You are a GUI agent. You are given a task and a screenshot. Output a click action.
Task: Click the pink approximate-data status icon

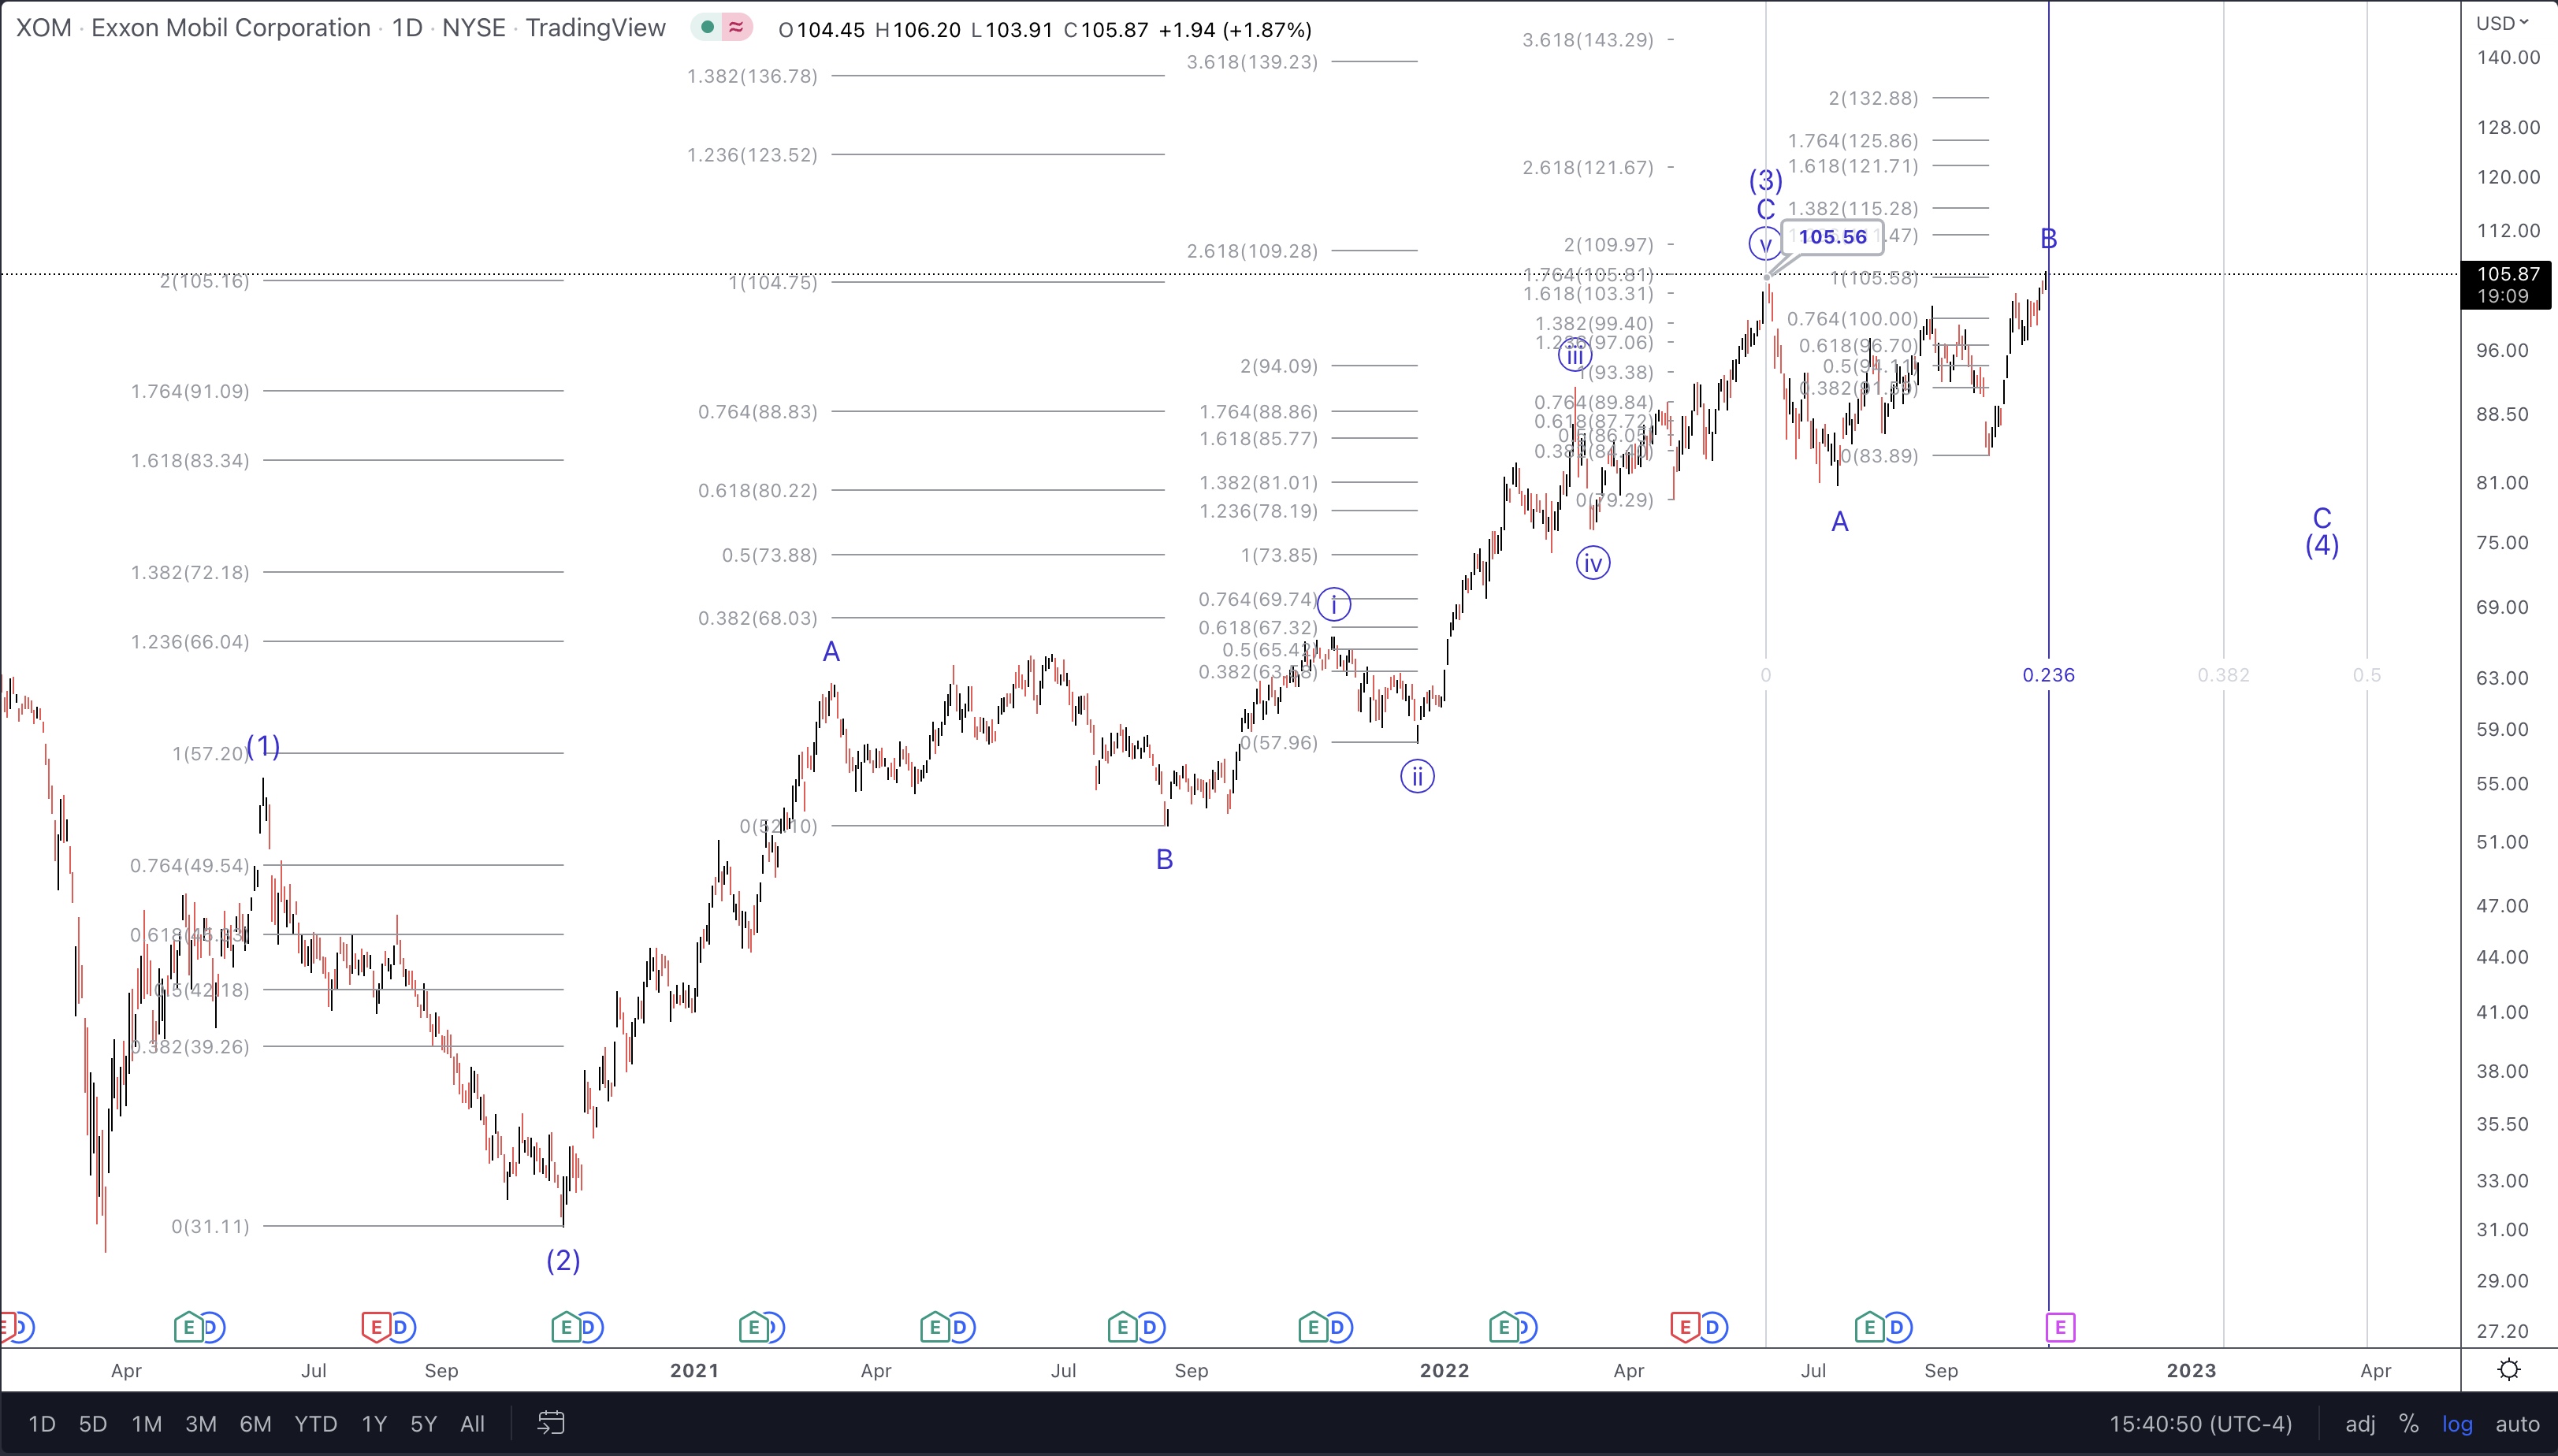[737, 27]
